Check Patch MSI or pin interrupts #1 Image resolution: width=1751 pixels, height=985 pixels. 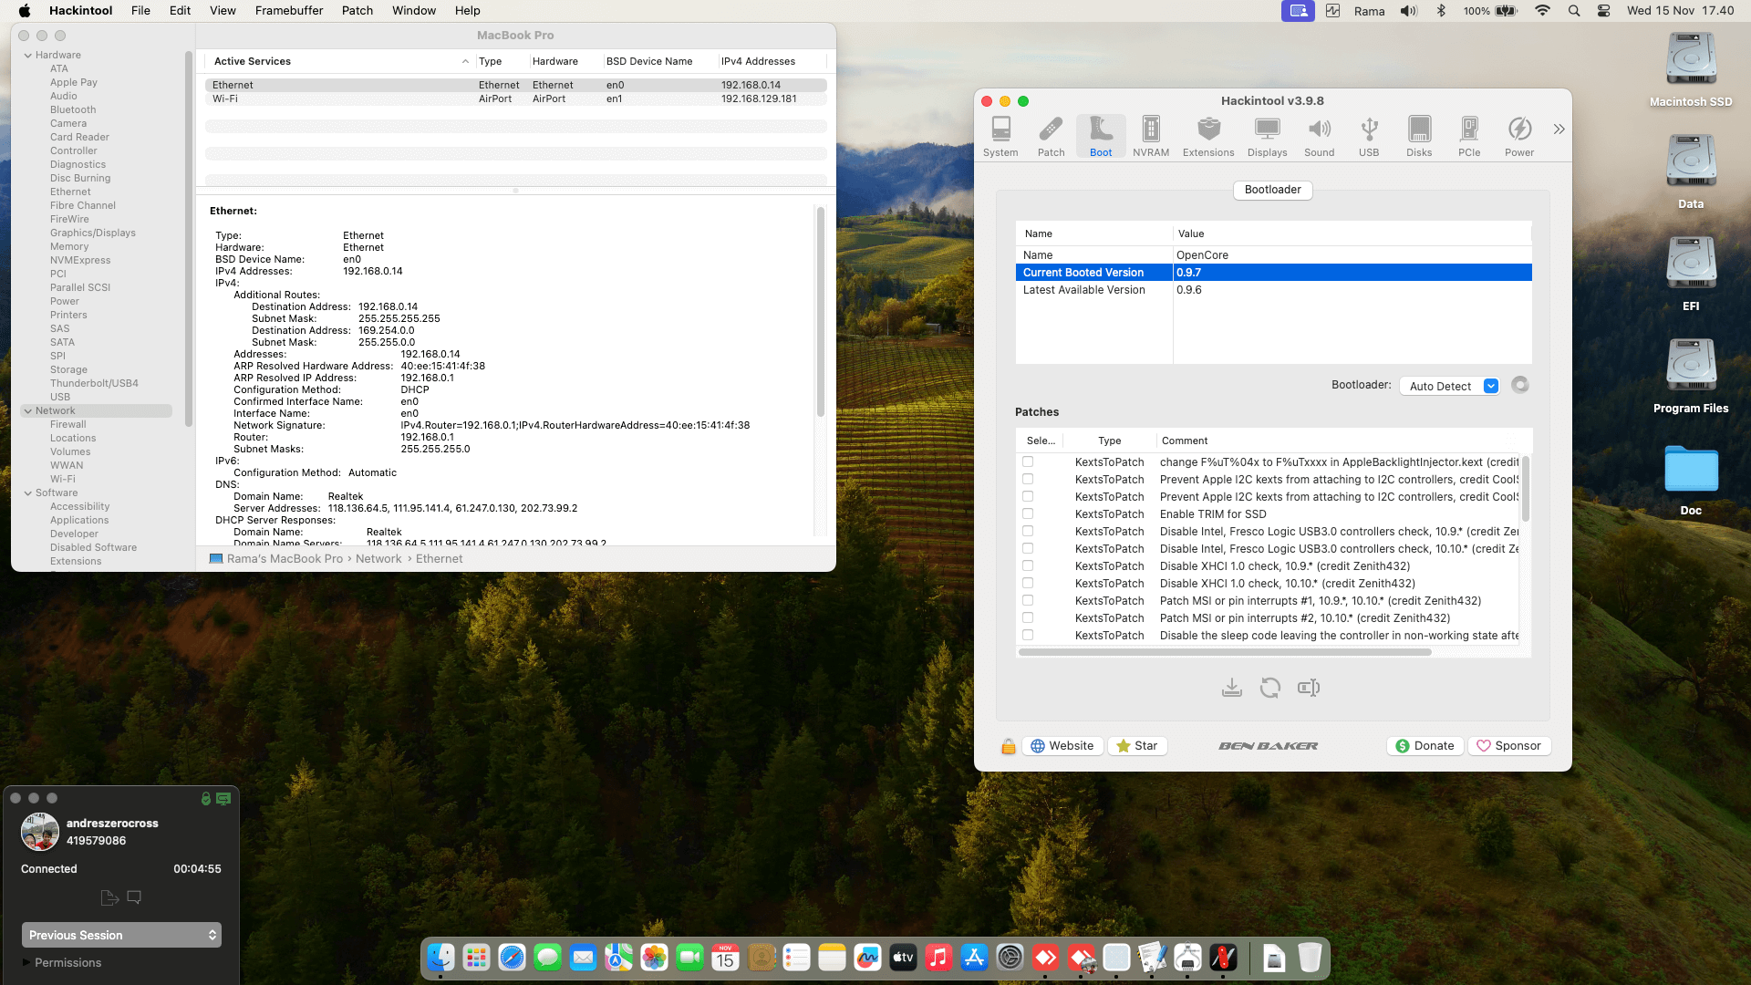[x=1028, y=601]
